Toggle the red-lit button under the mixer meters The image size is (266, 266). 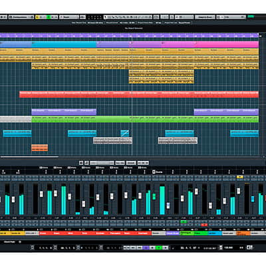click(204, 225)
